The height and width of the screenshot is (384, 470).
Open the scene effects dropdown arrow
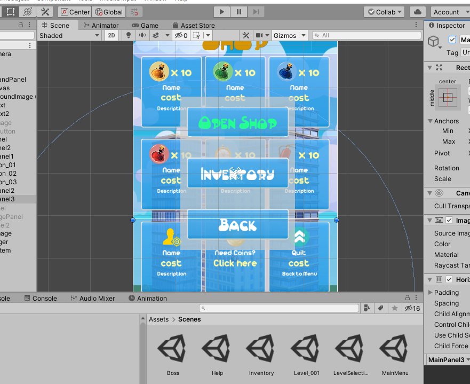[168, 35]
